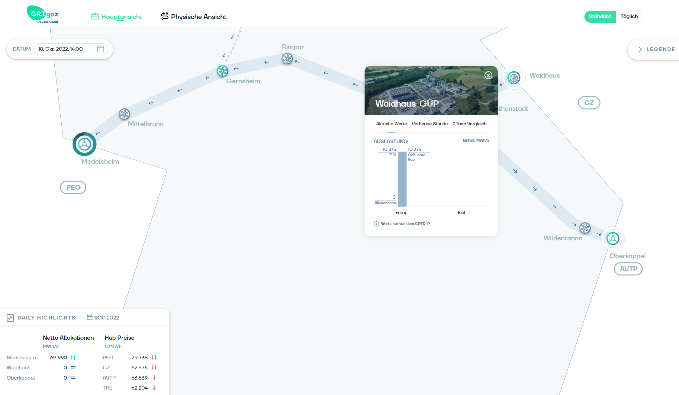The height and width of the screenshot is (395, 679).
Task: Click the Oberkappel interconnection point icon
Action: [613, 239]
